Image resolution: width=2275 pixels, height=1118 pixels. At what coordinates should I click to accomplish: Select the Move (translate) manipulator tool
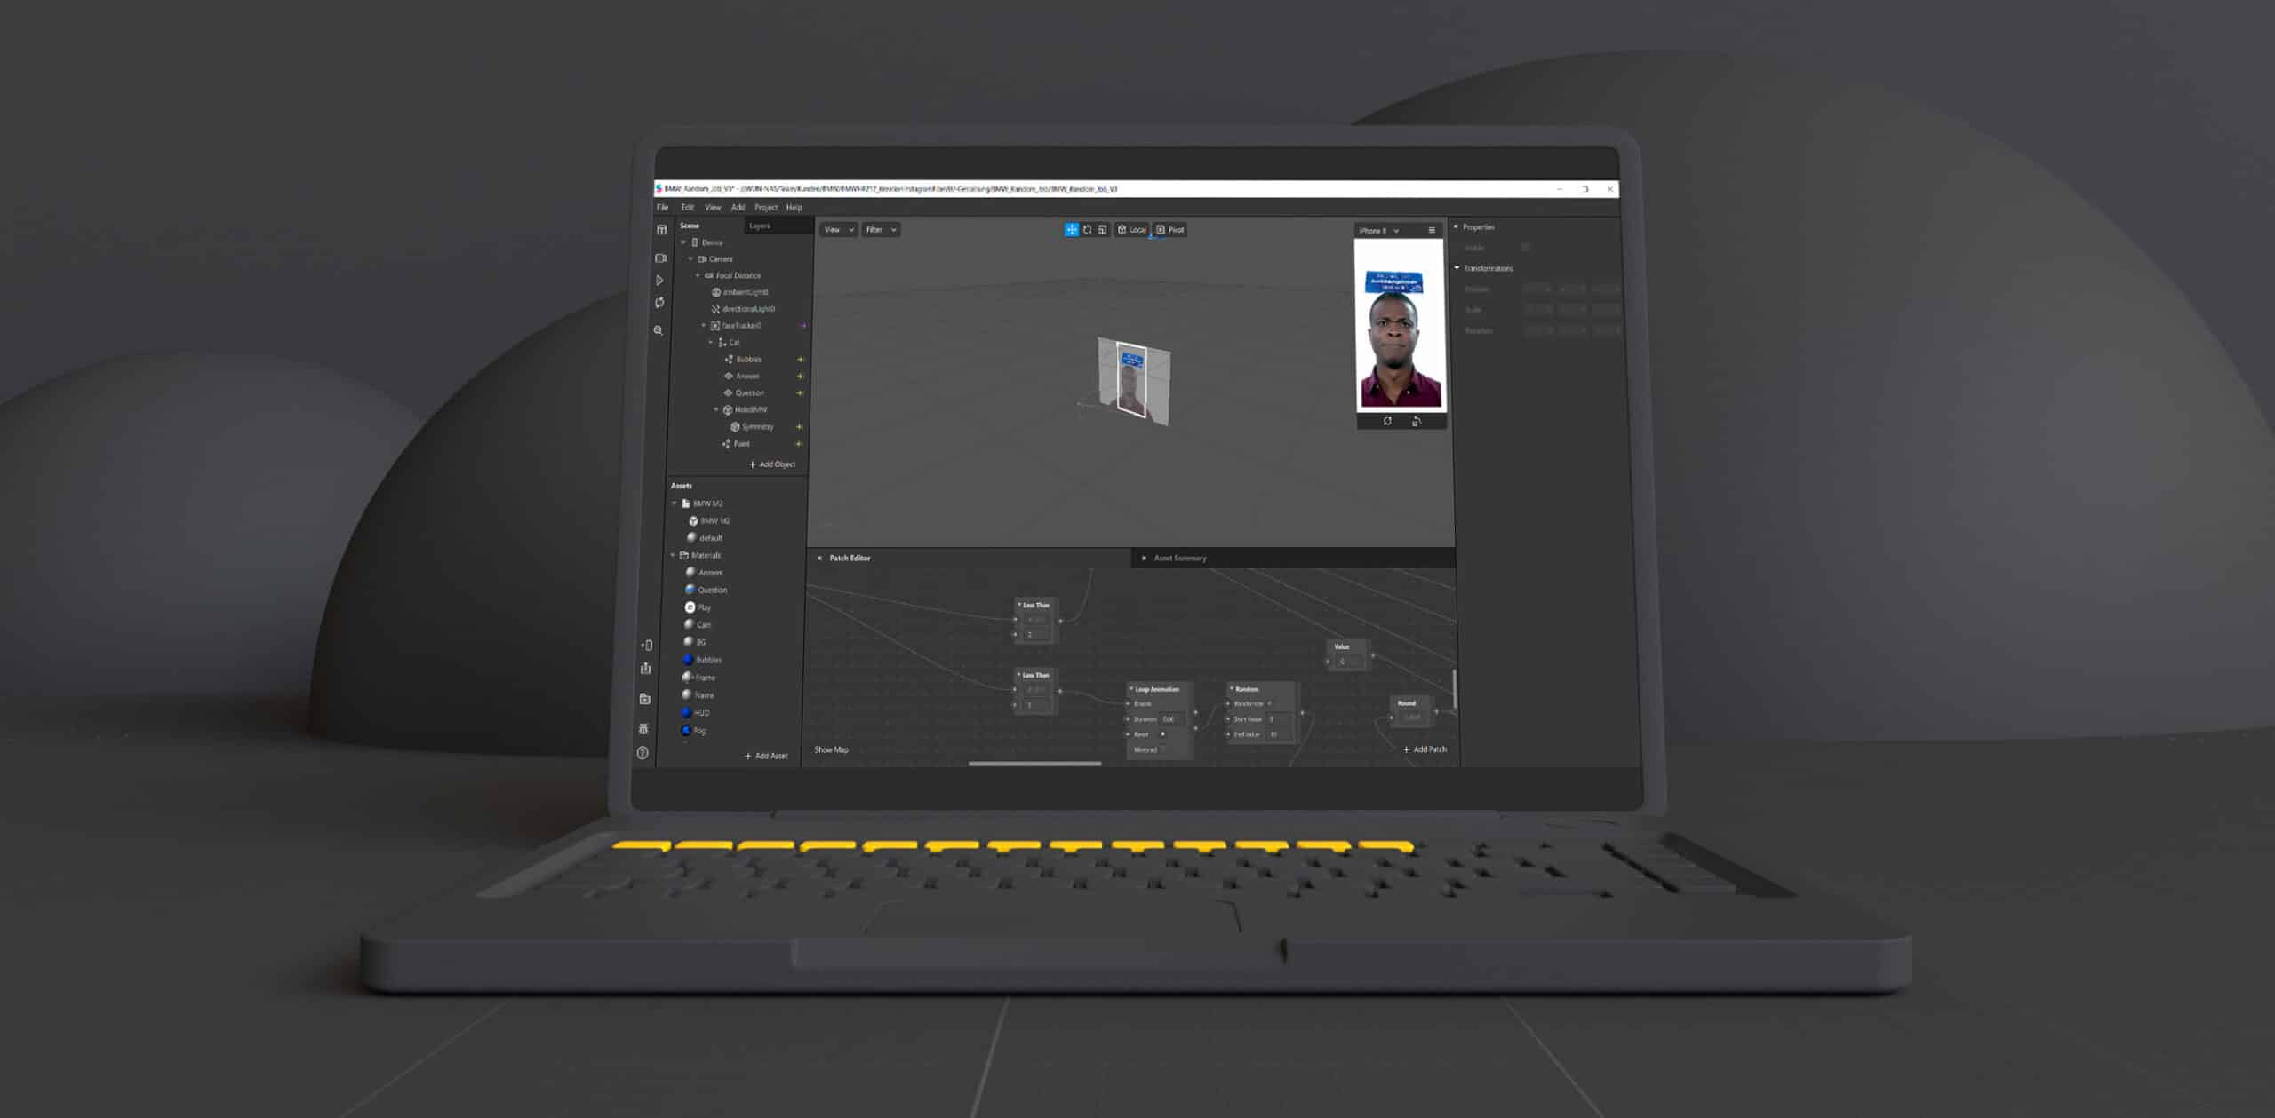[1071, 230]
